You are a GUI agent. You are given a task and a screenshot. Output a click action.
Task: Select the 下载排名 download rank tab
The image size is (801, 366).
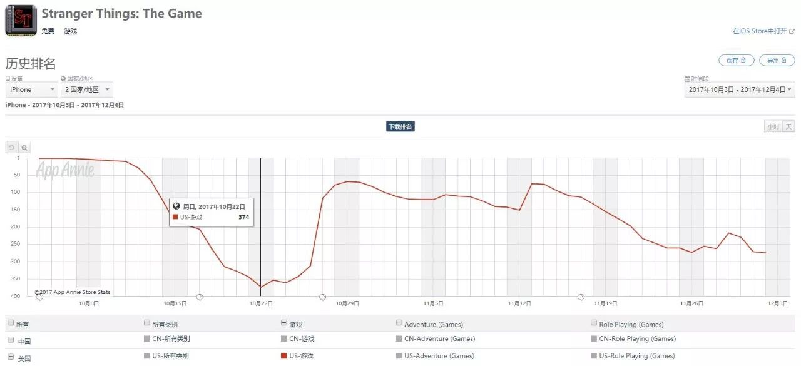(400, 126)
